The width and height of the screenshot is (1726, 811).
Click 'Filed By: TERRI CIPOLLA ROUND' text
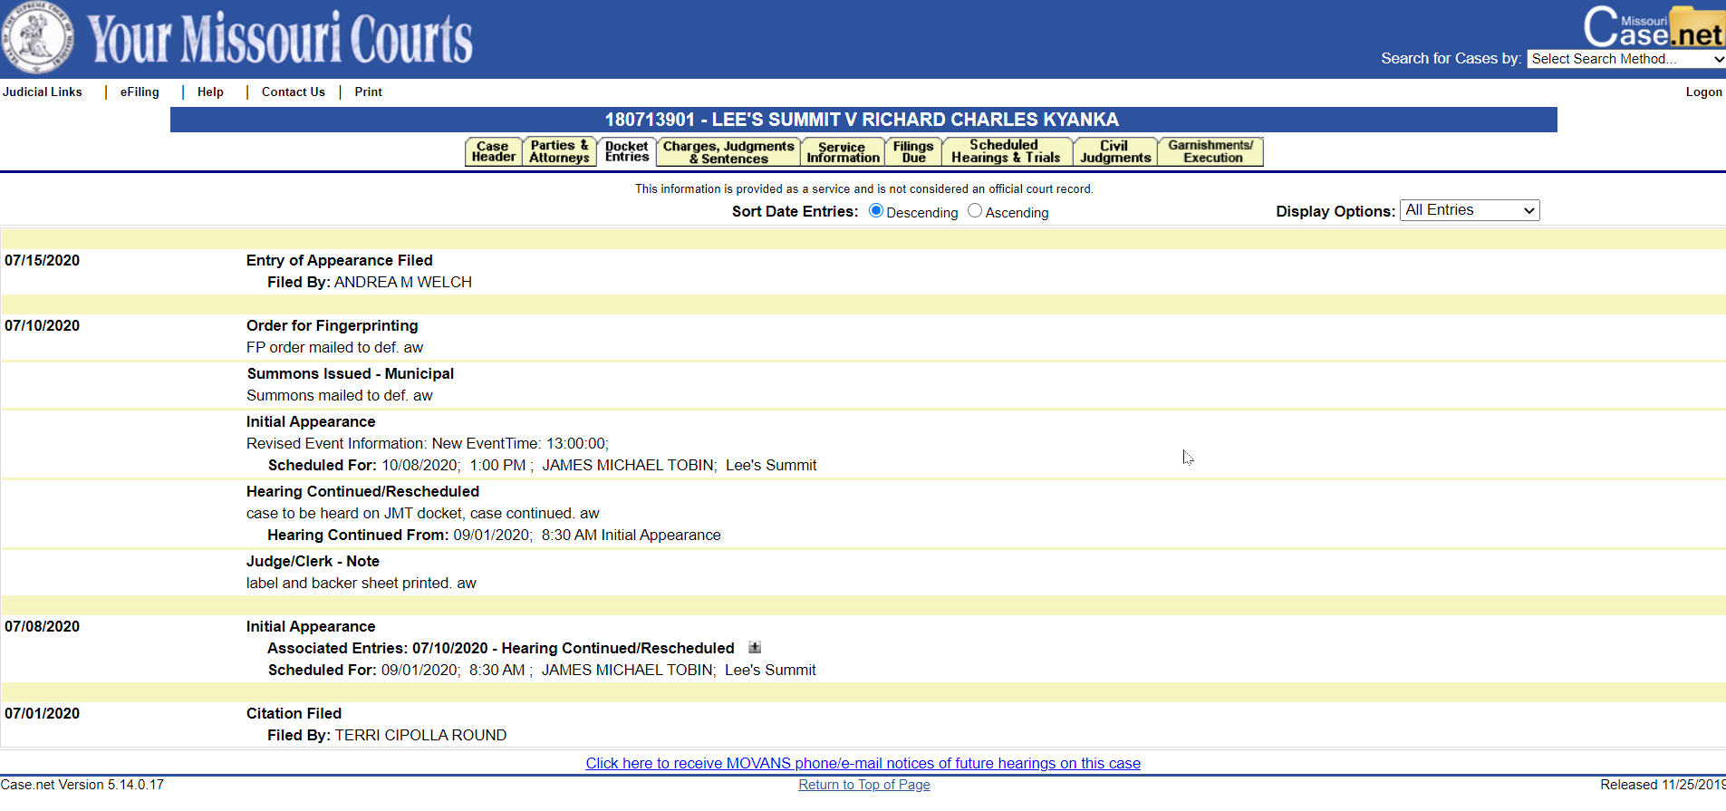387,735
